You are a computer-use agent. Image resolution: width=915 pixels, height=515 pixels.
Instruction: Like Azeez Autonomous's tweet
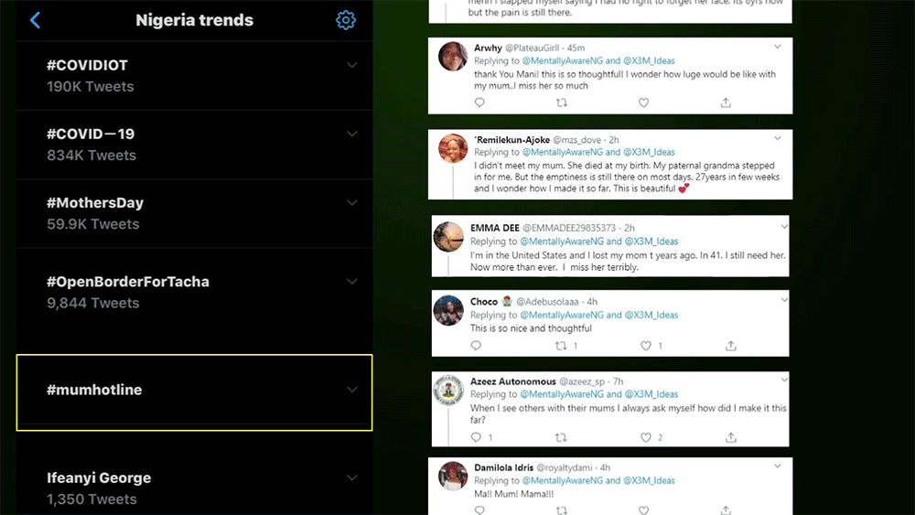click(x=646, y=437)
